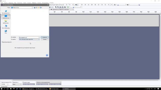This screenshot has width=161, height=90.
Task: Adjust the play-at-speed slider
Action: click(75, 7)
